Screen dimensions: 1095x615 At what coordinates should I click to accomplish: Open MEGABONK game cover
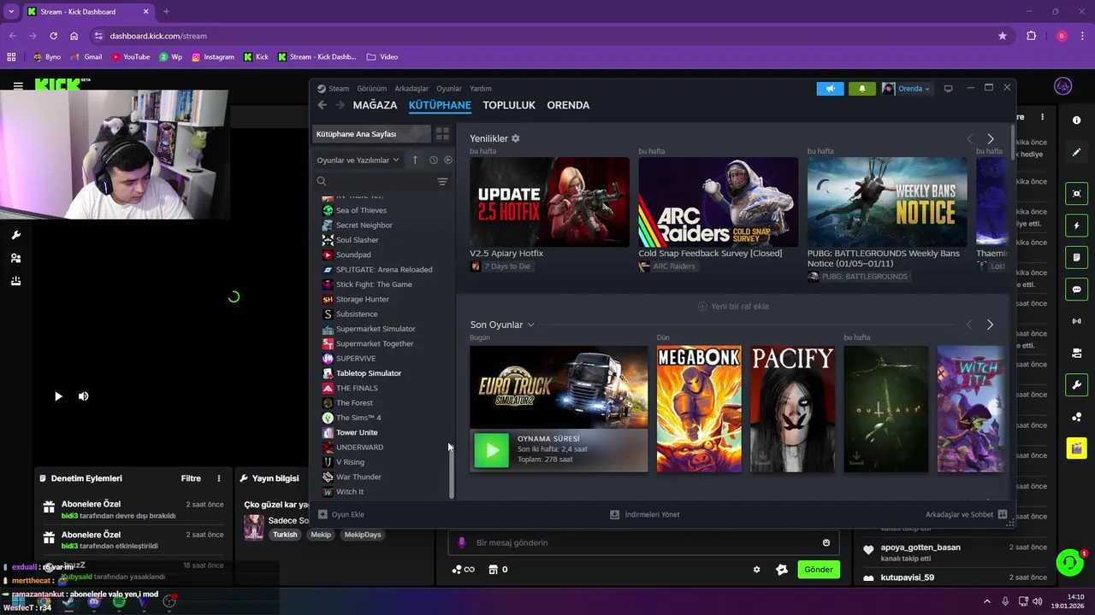(x=699, y=408)
